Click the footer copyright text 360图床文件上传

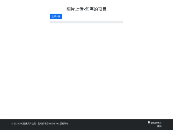click(28, 124)
